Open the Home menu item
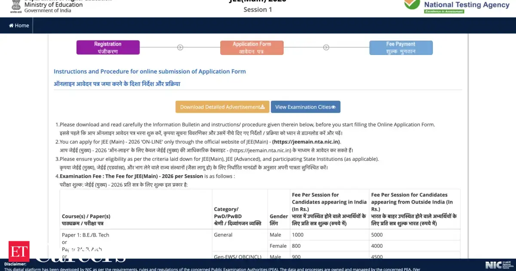The height and width of the screenshot is (271, 516). tap(19, 25)
